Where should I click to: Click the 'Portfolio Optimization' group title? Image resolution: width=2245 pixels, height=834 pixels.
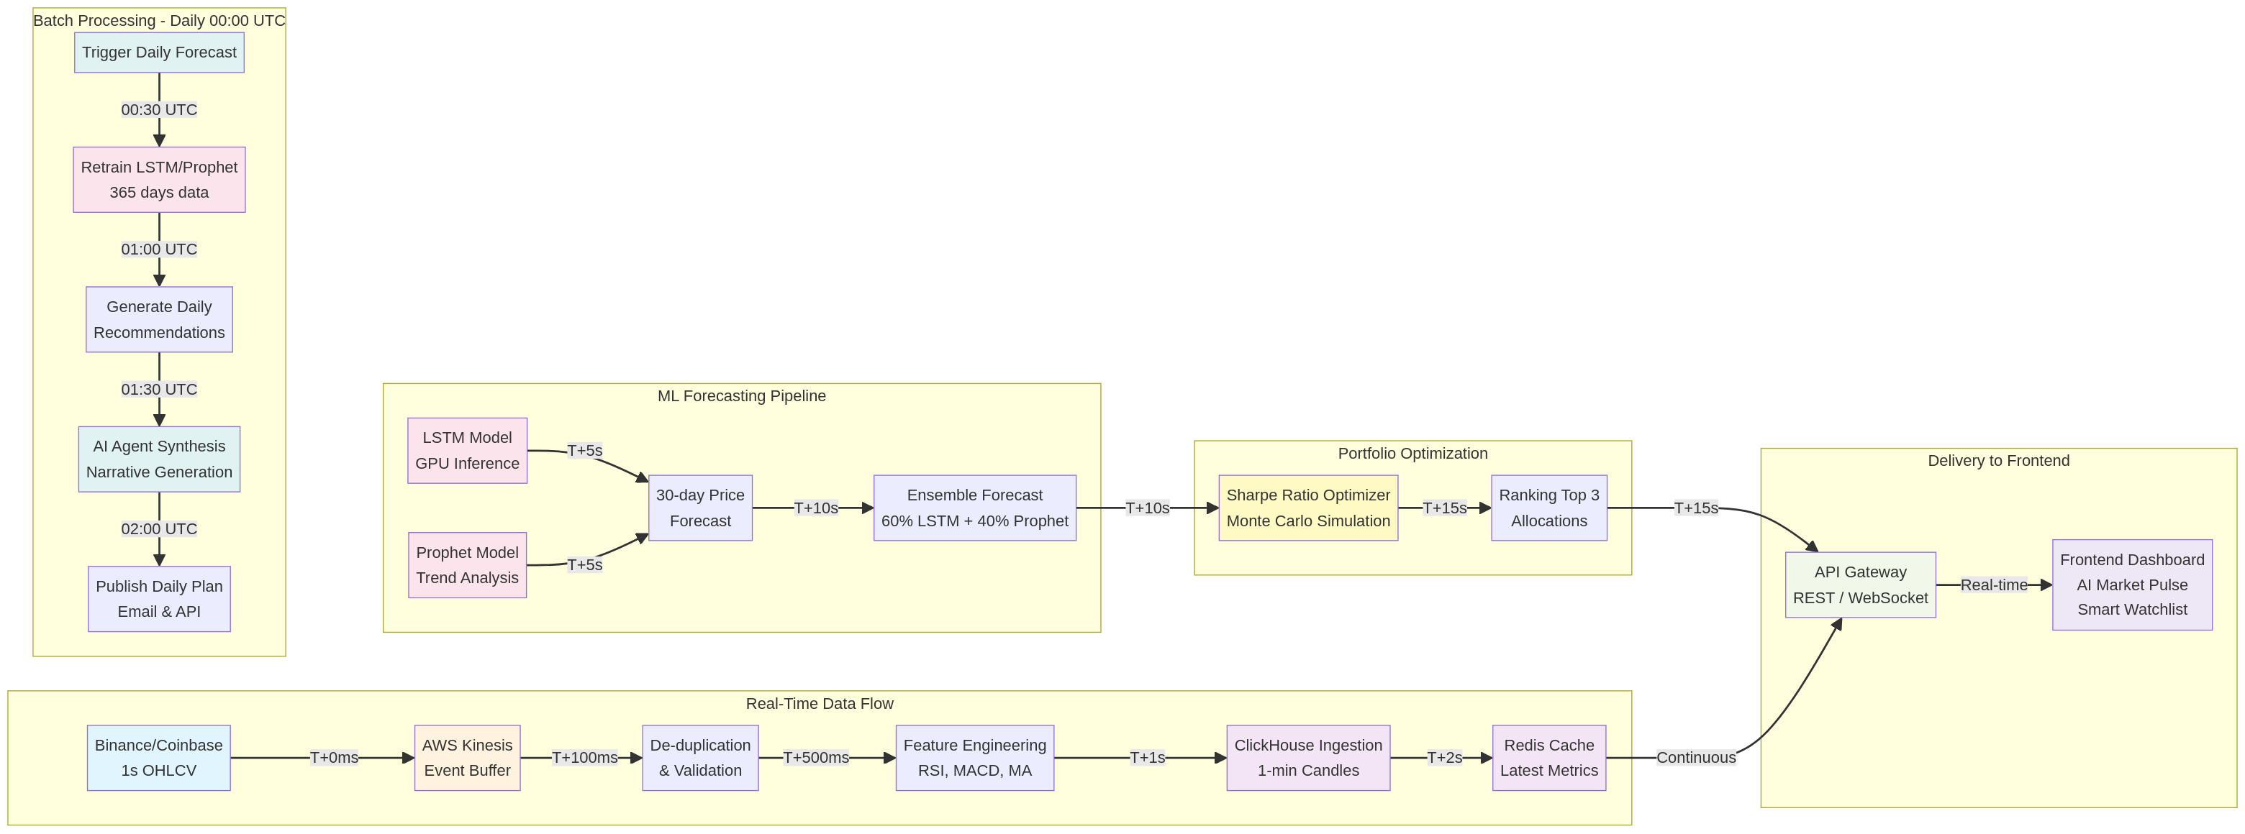[1412, 454]
